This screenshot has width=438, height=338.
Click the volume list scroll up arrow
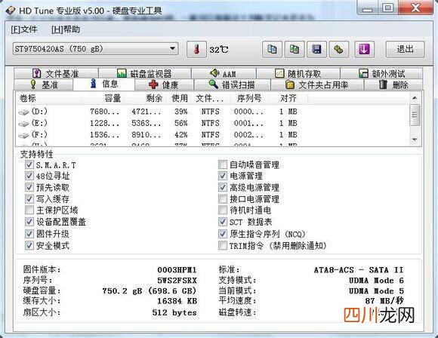415,98
